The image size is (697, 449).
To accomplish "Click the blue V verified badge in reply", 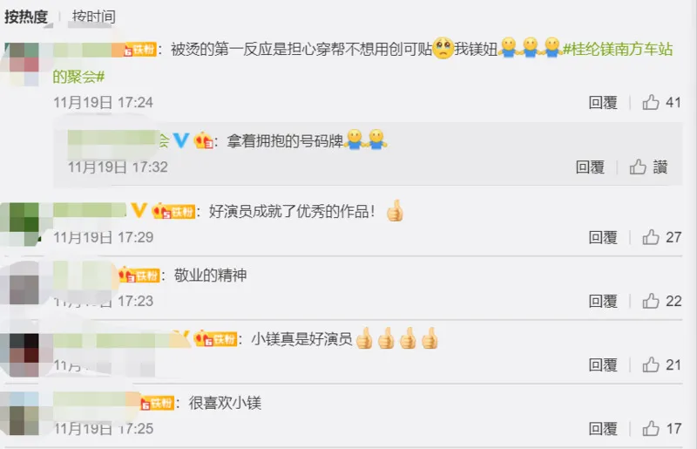I will point(181,140).
